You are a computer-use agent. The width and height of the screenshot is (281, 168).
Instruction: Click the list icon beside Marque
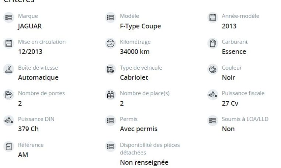coord(9,18)
